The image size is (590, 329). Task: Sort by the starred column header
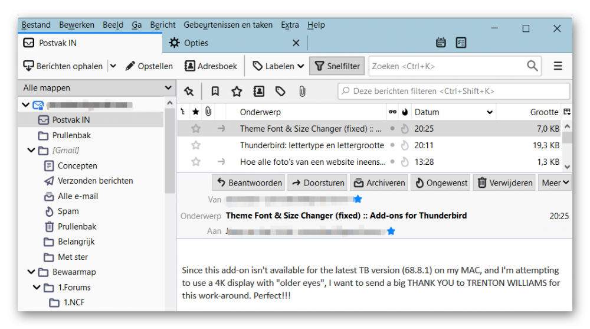[x=196, y=112]
